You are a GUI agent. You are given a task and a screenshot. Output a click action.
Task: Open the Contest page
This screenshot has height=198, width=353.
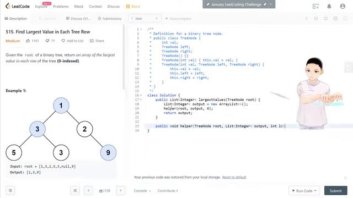95,7
